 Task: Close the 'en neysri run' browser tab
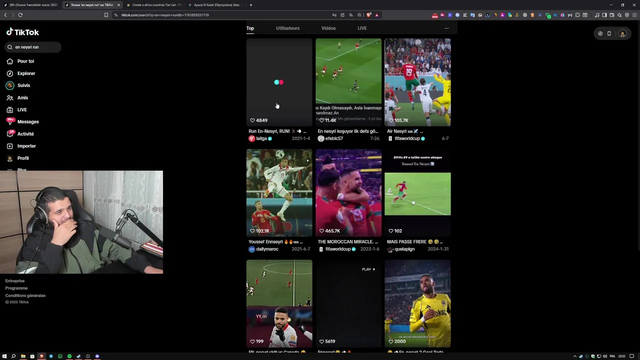118,5
